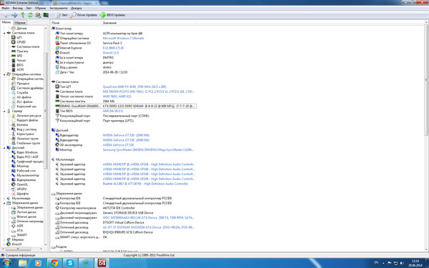Select Відео Windows tree item

[27, 152]
